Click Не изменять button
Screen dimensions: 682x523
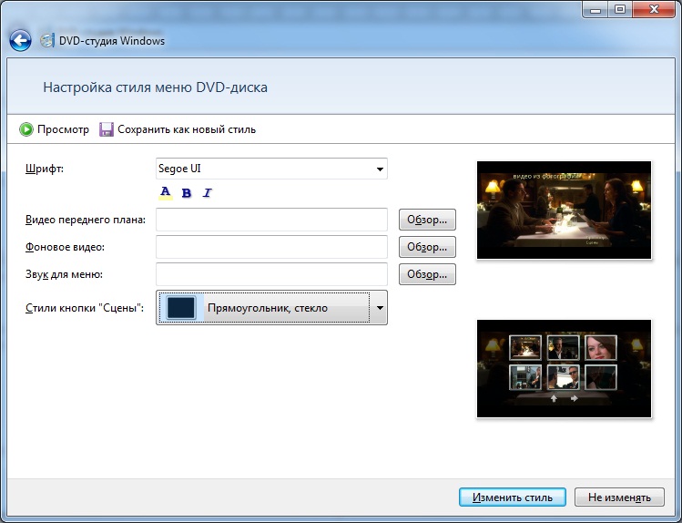tap(619, 497)
